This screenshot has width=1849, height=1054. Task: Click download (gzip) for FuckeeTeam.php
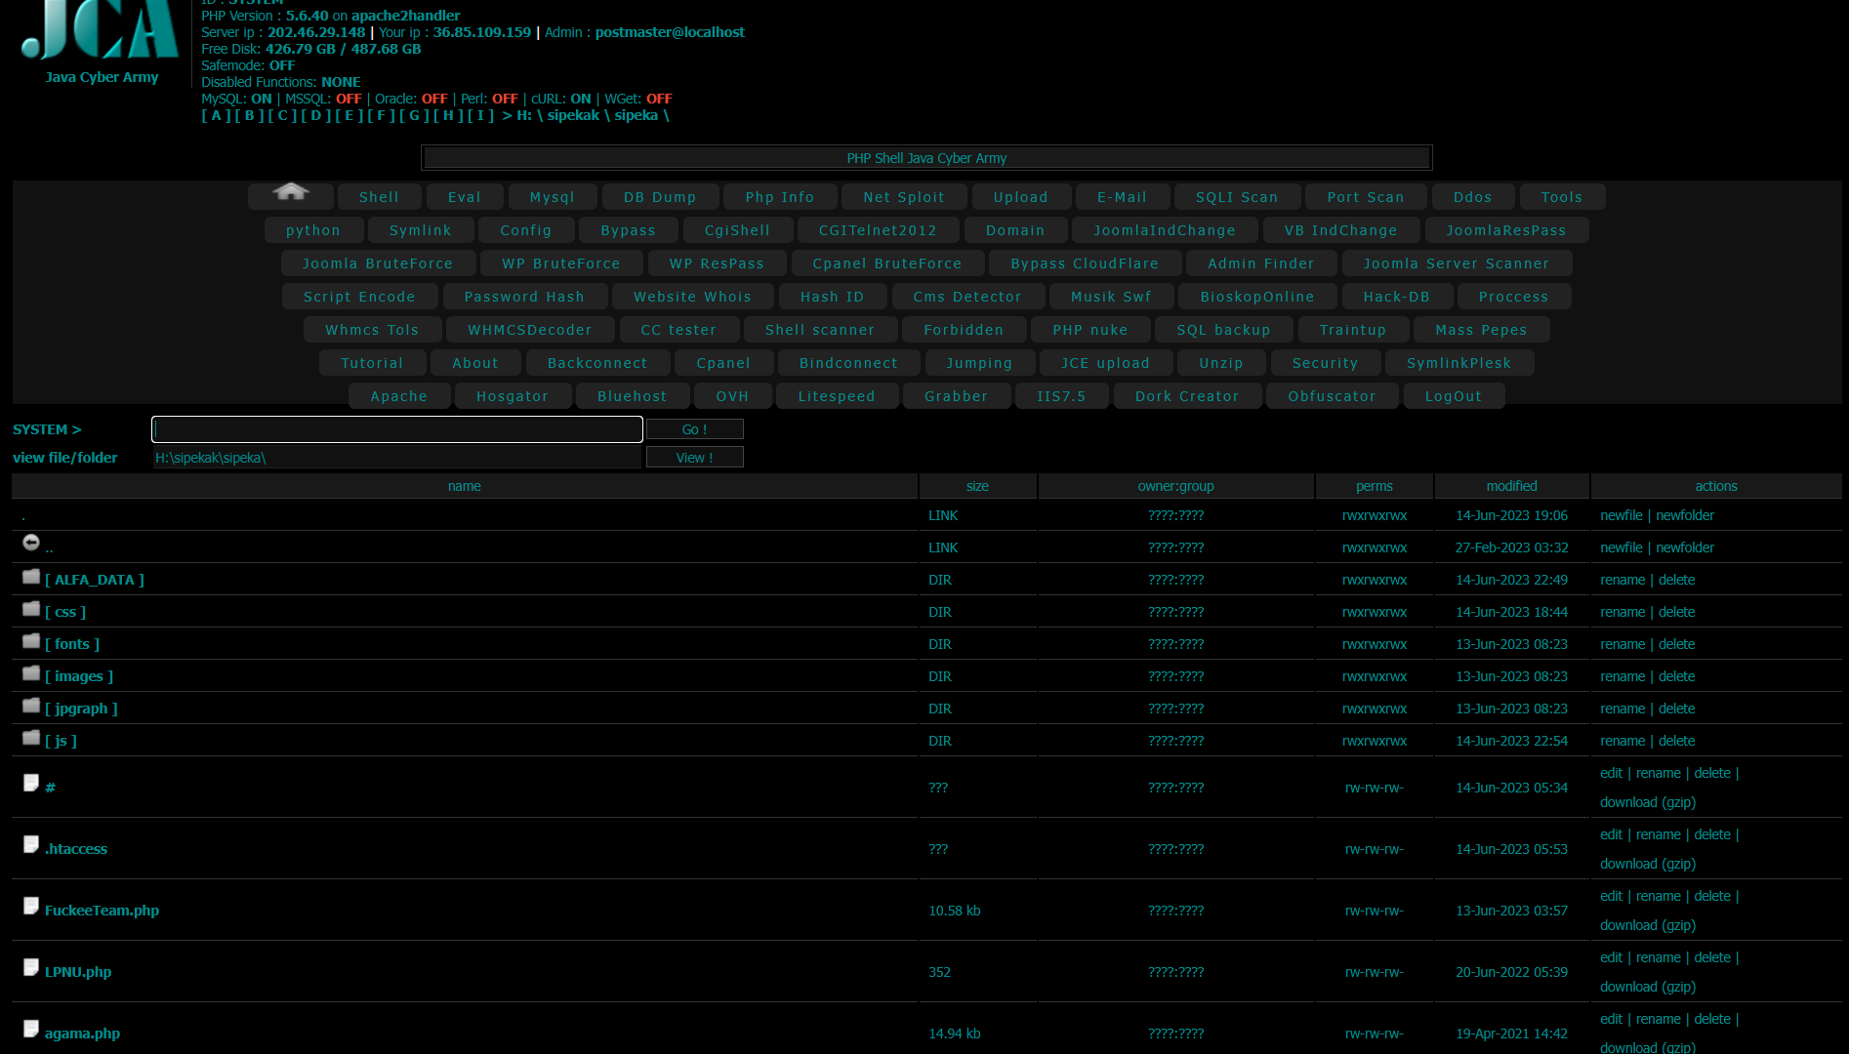coord(1648,925)
